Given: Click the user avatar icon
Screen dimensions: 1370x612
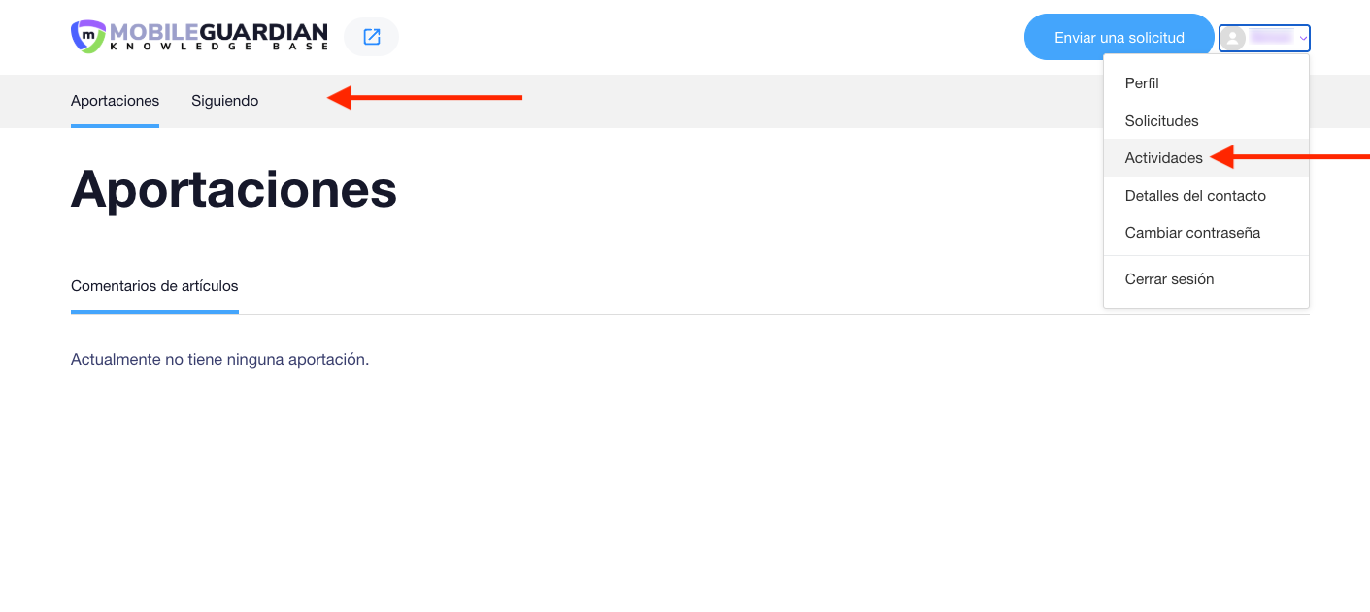Looking at the screenshot, I should 1234,38.
